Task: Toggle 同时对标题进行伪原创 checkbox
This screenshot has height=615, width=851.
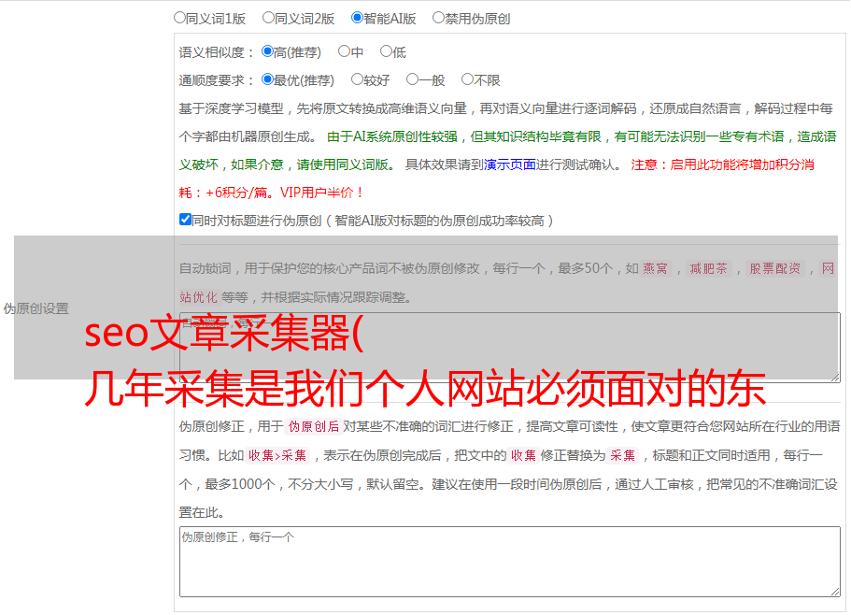Action: point(185,220)
